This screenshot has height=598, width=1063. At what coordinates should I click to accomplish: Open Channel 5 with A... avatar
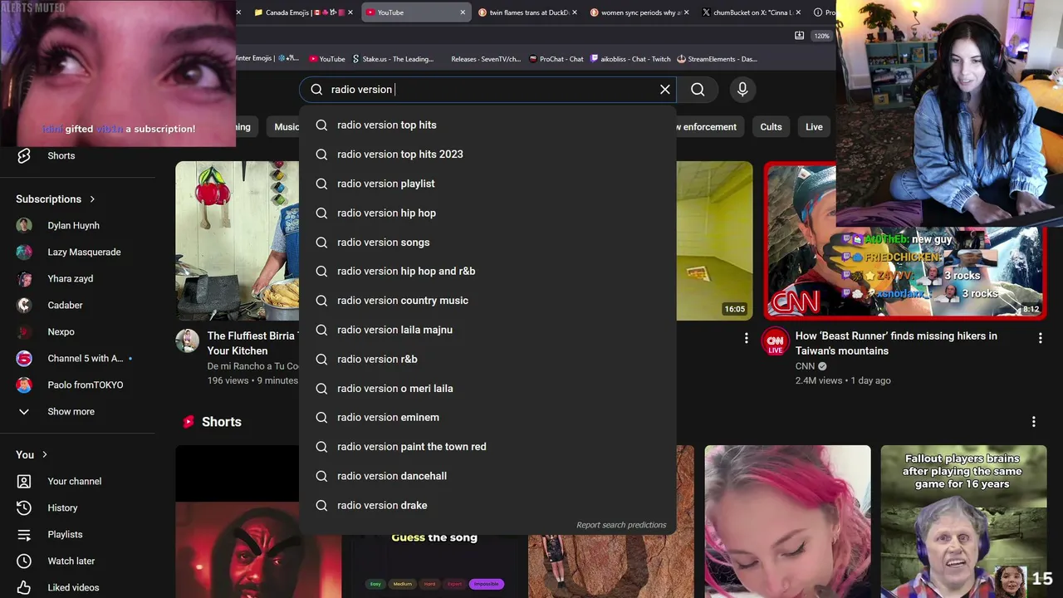24,359
